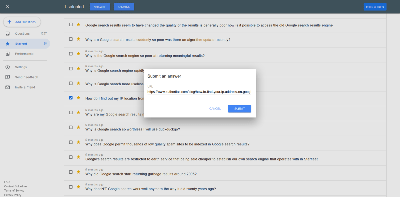Click the ANSWER button in top bar
The width and height of the screenshot is (400, 197).
point(100,7)
